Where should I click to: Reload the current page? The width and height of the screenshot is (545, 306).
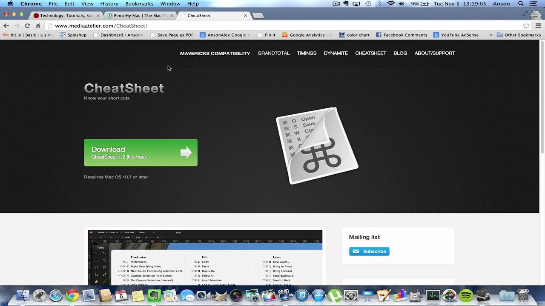(x=27, y=25)
